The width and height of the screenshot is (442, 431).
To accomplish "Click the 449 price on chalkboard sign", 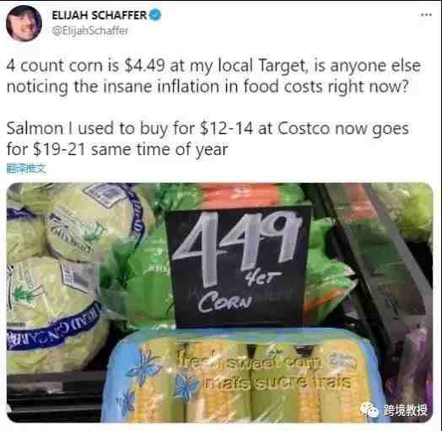I will 235,245.
